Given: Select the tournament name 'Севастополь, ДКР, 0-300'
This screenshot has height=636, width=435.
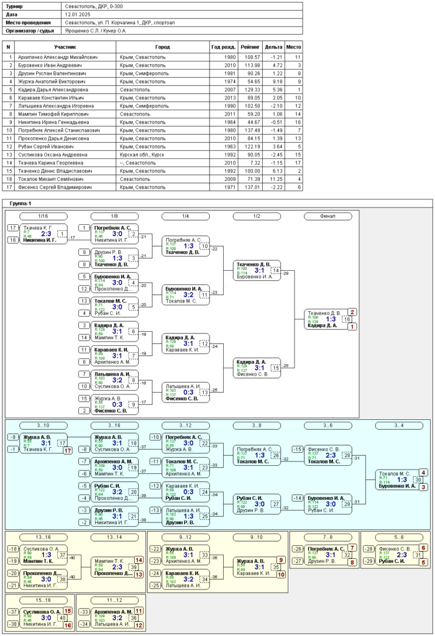Looking at the screenshot, I should click(94, 6).
